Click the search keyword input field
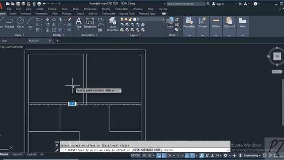Image resolution: width=284 pixels, height=160 pixels. [x=185, y=4]
